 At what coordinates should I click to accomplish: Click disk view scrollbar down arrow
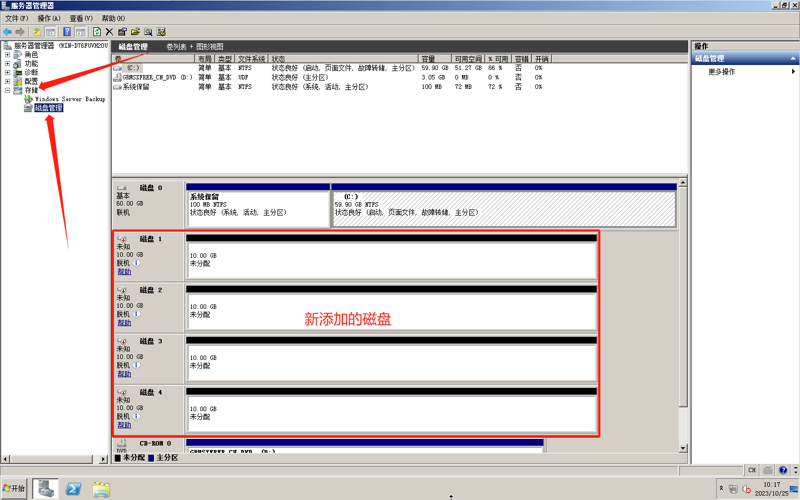tap(683, 448)
